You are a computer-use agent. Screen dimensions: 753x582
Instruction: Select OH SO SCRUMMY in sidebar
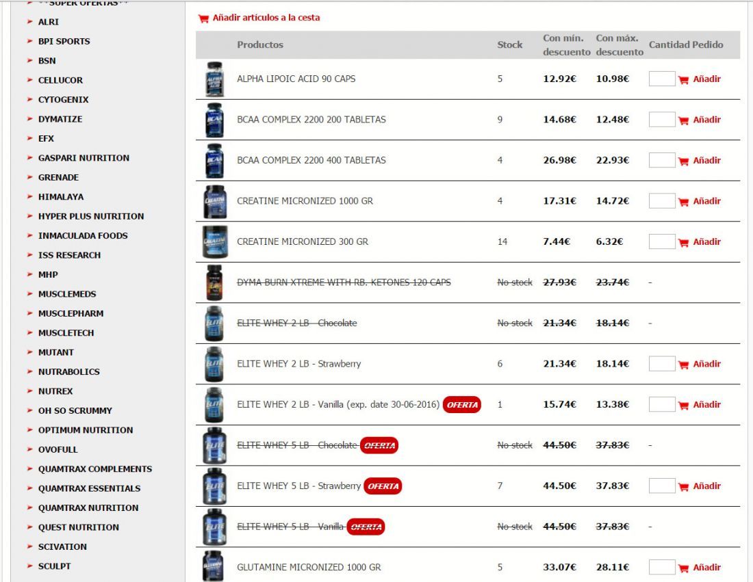click(75, 411)
